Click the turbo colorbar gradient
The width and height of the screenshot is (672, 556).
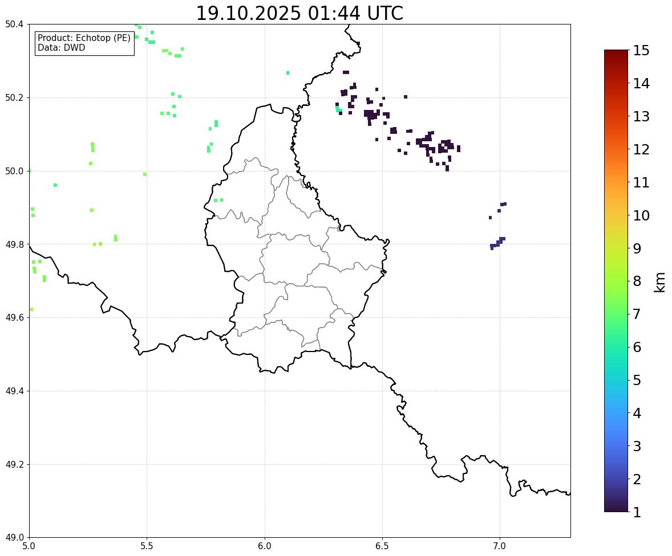(x=616, y=281)
